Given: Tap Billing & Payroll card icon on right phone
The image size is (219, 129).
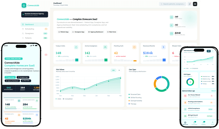Looking at the screenshot, I should (185, 116).
